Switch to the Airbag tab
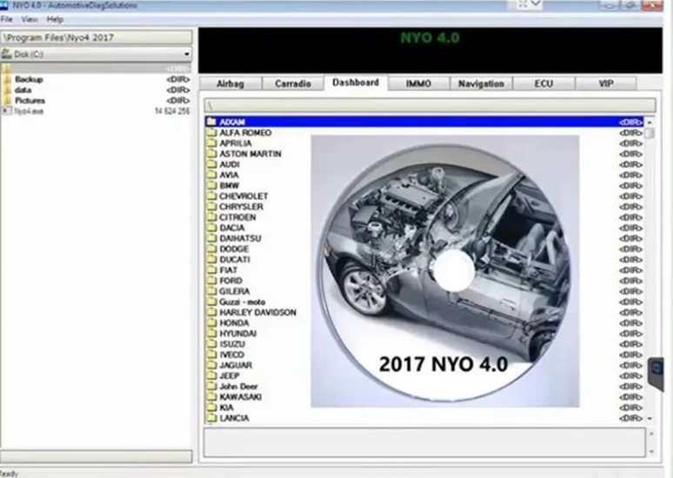The image size is (673, 478). pyautogui.click(x=230, y=83)
